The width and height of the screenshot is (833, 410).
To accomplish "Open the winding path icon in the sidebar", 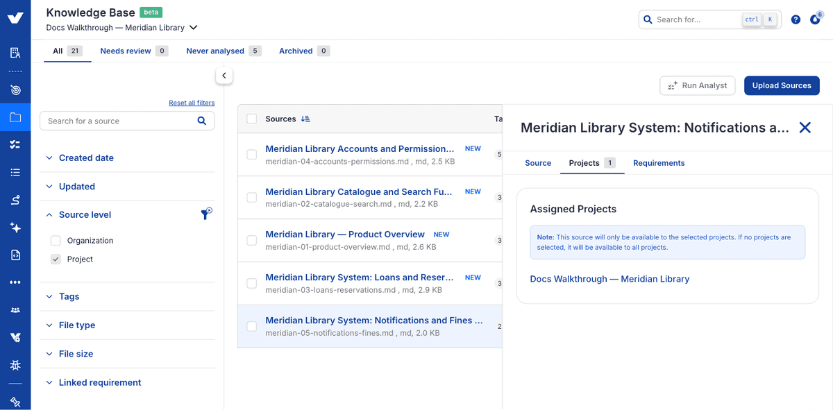I will (x=15, y=200).
